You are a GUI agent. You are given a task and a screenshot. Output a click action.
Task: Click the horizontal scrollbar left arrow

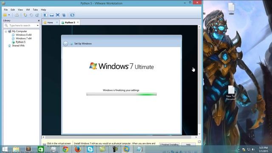point(43,137)
